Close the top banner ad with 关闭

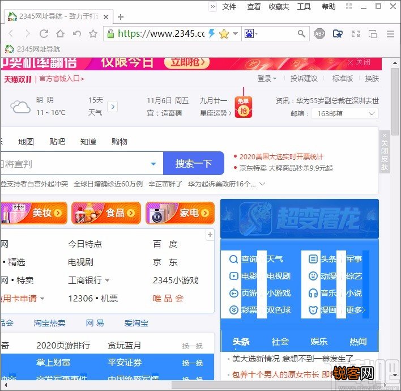[359, 62]
